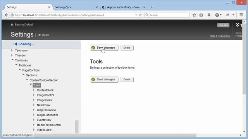Open the bookmarks list icon
The width and height of the screenshot is (248, 139).
coord(201,15)
